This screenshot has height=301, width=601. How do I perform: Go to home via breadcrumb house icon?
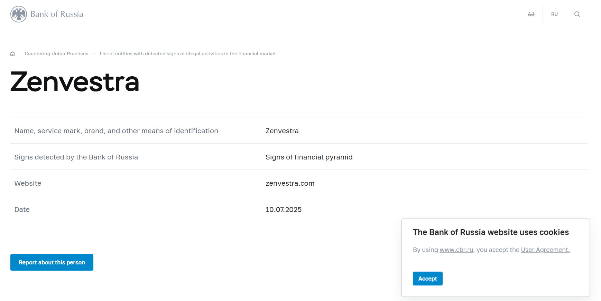coord(12,54)
